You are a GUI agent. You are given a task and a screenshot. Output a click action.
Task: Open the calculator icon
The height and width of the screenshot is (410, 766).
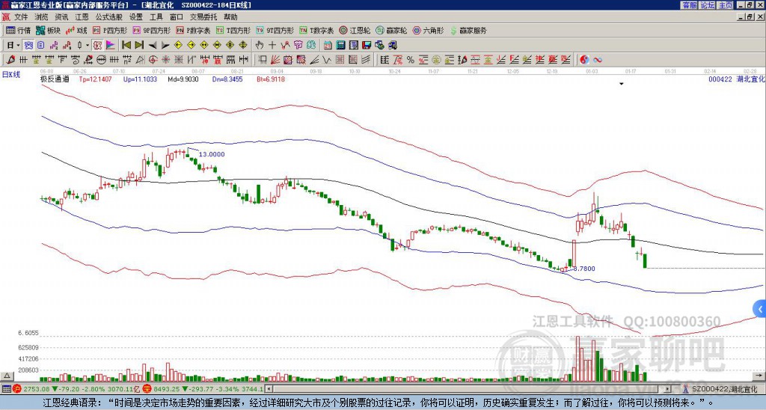pyautogui.click(x=341, y=46)
